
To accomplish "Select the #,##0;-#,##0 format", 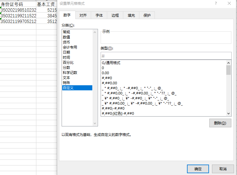I will pos(163,109).
